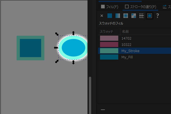
Task: Switch to the フィル(F) tab
Action: pyautogui.click(x=109, y=7)
